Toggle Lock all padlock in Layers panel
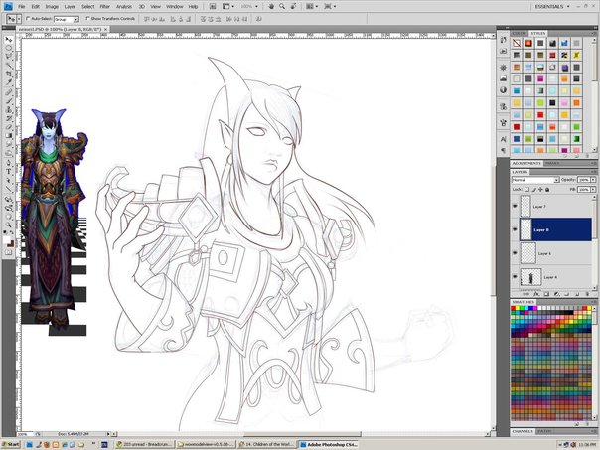The image size is (600, 450). [547, 190]
